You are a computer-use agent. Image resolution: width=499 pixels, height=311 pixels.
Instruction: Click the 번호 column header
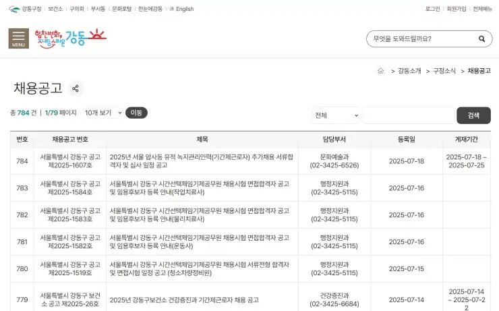click(22, 139)
